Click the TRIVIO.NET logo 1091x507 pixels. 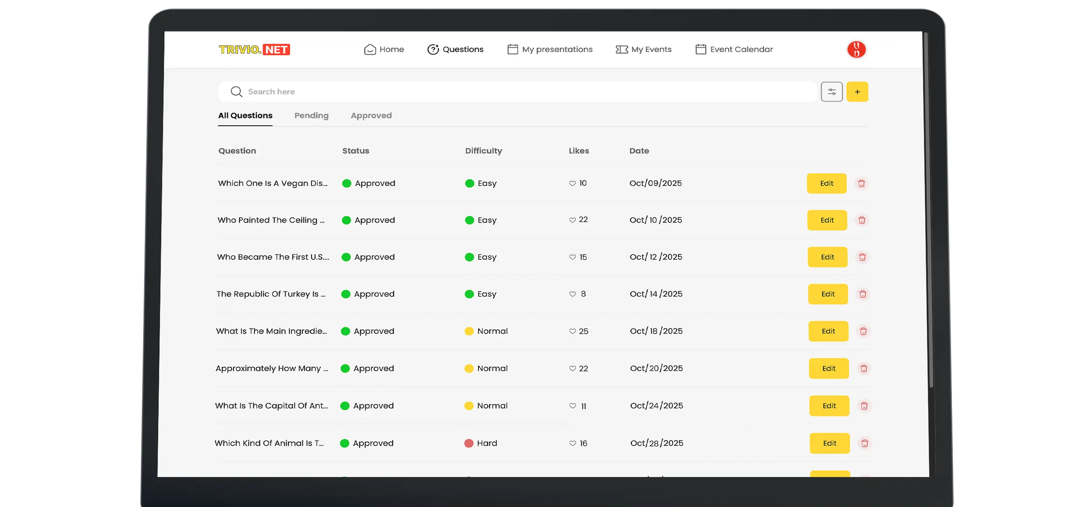[254, 50]
